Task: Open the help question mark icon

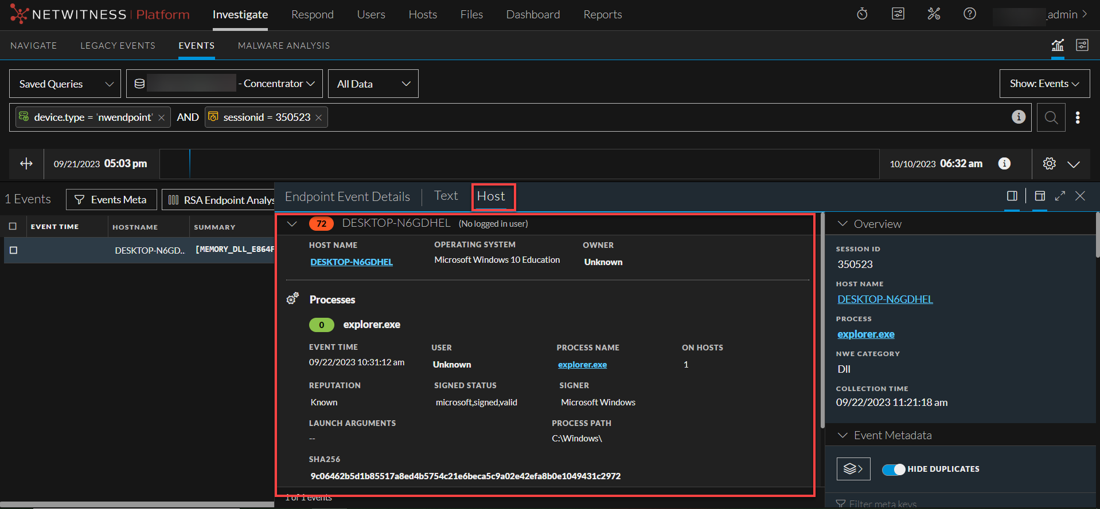Action: [x=969, y=14]
